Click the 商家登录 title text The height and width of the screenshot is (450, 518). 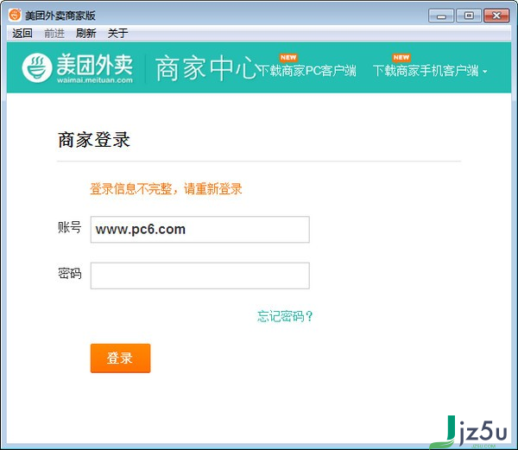click(94, 140)
